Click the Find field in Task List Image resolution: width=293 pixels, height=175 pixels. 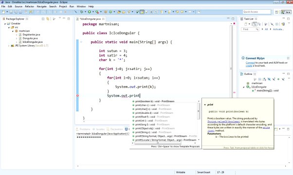(250, 29)
